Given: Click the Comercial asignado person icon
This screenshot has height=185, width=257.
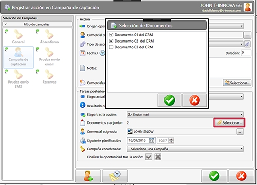Looking at the screenshot, I should click(83, 132).
